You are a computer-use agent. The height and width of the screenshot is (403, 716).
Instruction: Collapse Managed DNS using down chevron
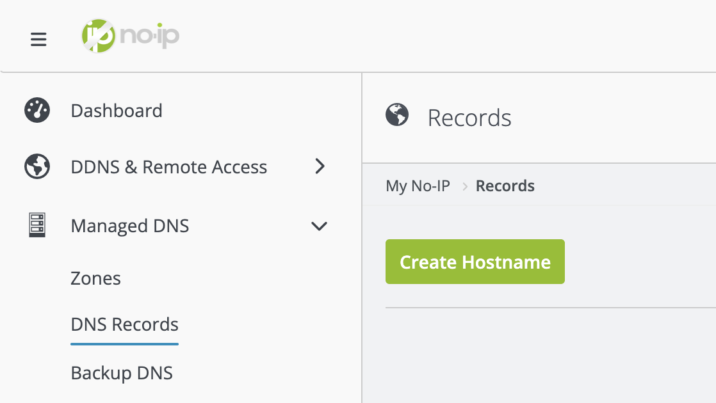tap(319, 226)
